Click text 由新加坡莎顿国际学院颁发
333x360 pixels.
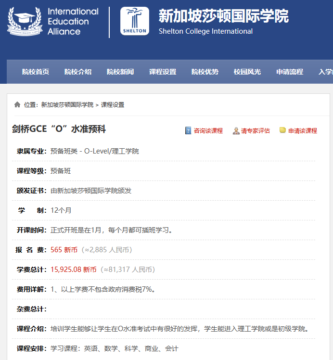(91, 191)
